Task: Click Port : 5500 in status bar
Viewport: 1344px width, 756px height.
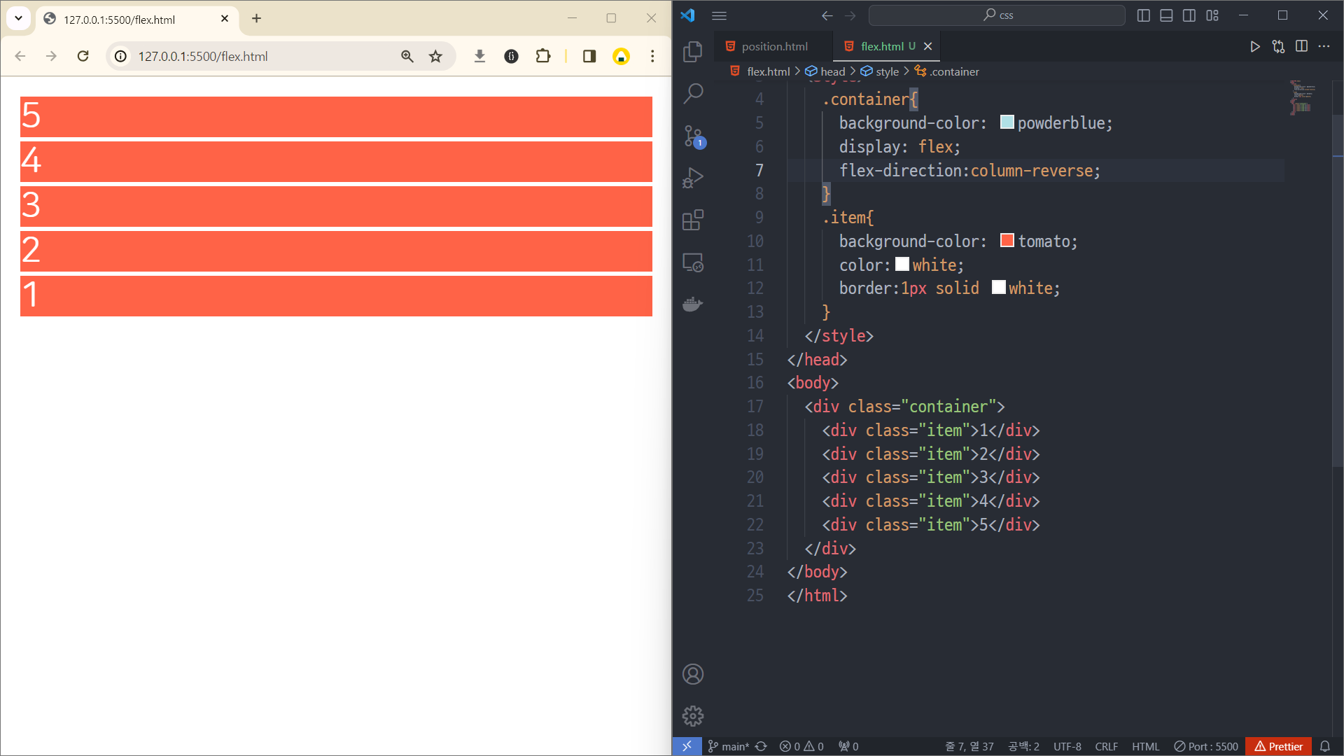Action: (1205, 746)
